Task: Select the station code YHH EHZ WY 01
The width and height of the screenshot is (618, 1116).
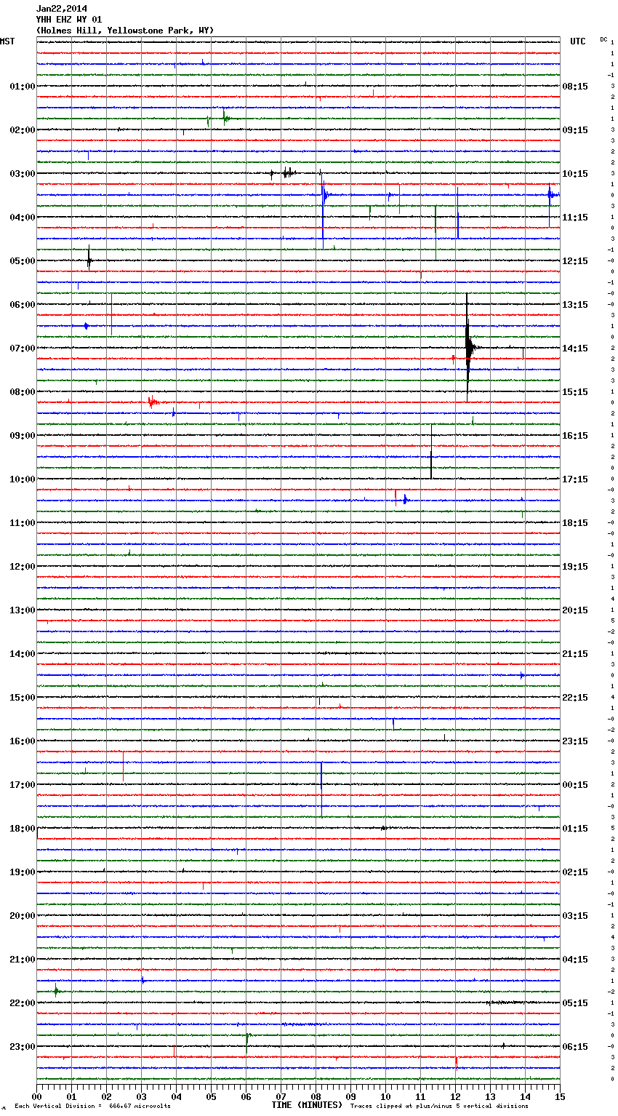Action: click(69, 20)
